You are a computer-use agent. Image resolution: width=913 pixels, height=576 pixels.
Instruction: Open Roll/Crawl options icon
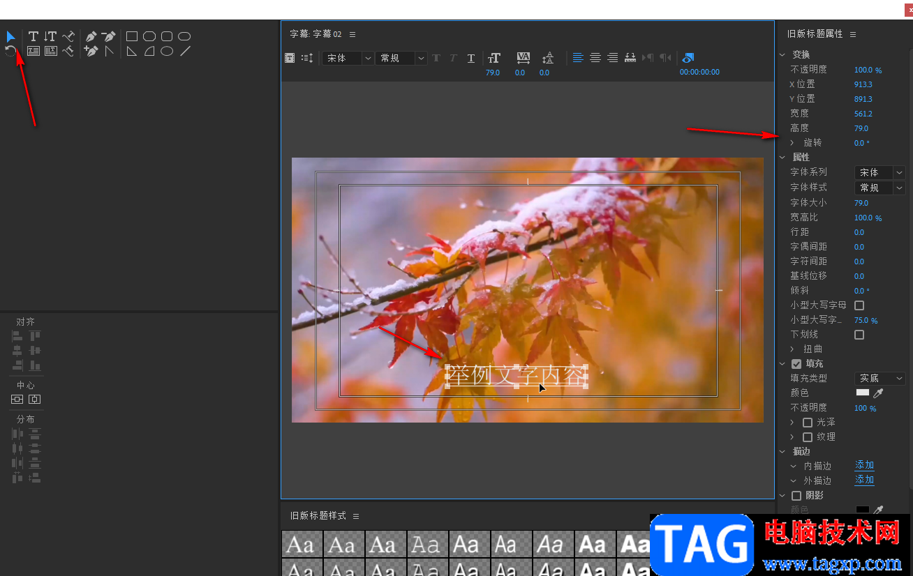pos(307,58)
